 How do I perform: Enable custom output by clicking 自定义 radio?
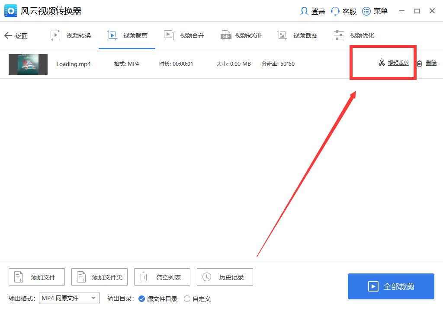click(x=187, y=298)
